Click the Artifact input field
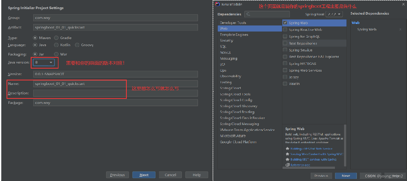407x181 pixels. click(x=115, y=27)
